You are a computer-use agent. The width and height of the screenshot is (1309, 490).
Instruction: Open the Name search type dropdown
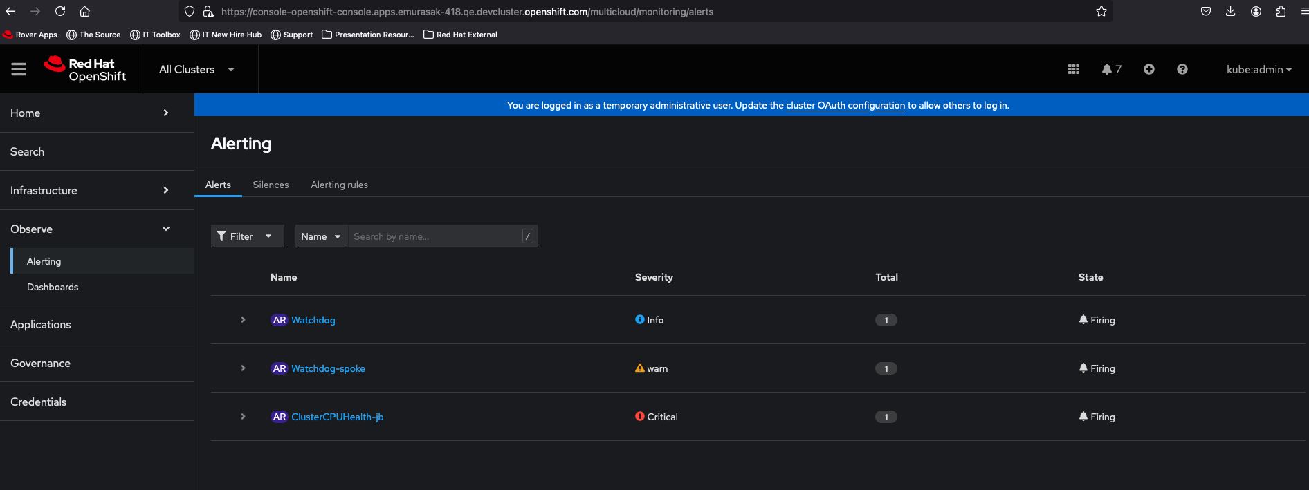point(321,236)
